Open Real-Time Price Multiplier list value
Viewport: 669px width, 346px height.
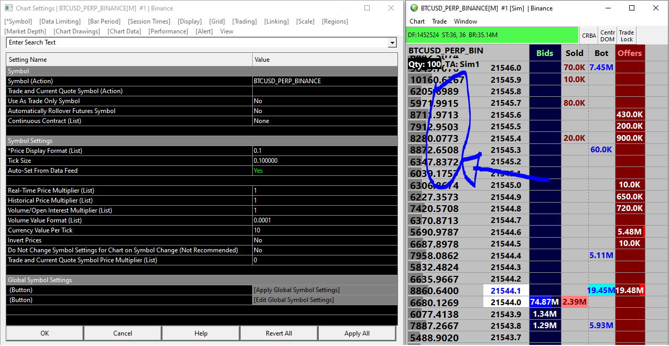click(325, 191)
